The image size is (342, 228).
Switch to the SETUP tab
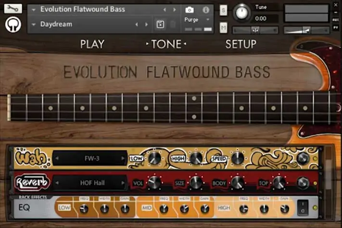click(241, 44)
